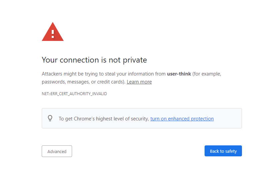Screen dimensions: 270x172
Task: Click the Attackers might be trying sentence
Action: 100,74
